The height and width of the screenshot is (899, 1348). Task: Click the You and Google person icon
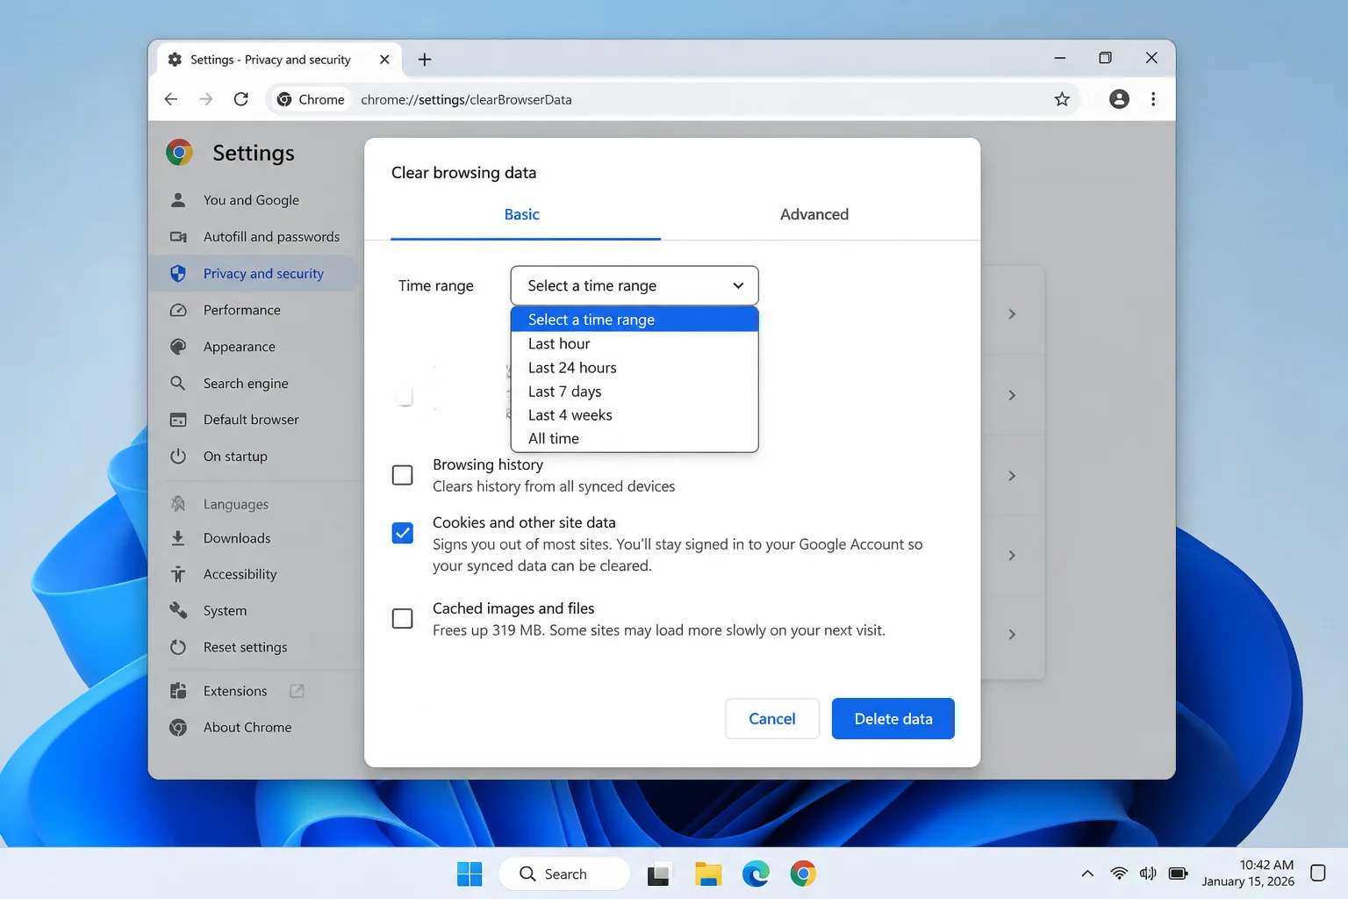pyautogui.click(x=178, y=200)
